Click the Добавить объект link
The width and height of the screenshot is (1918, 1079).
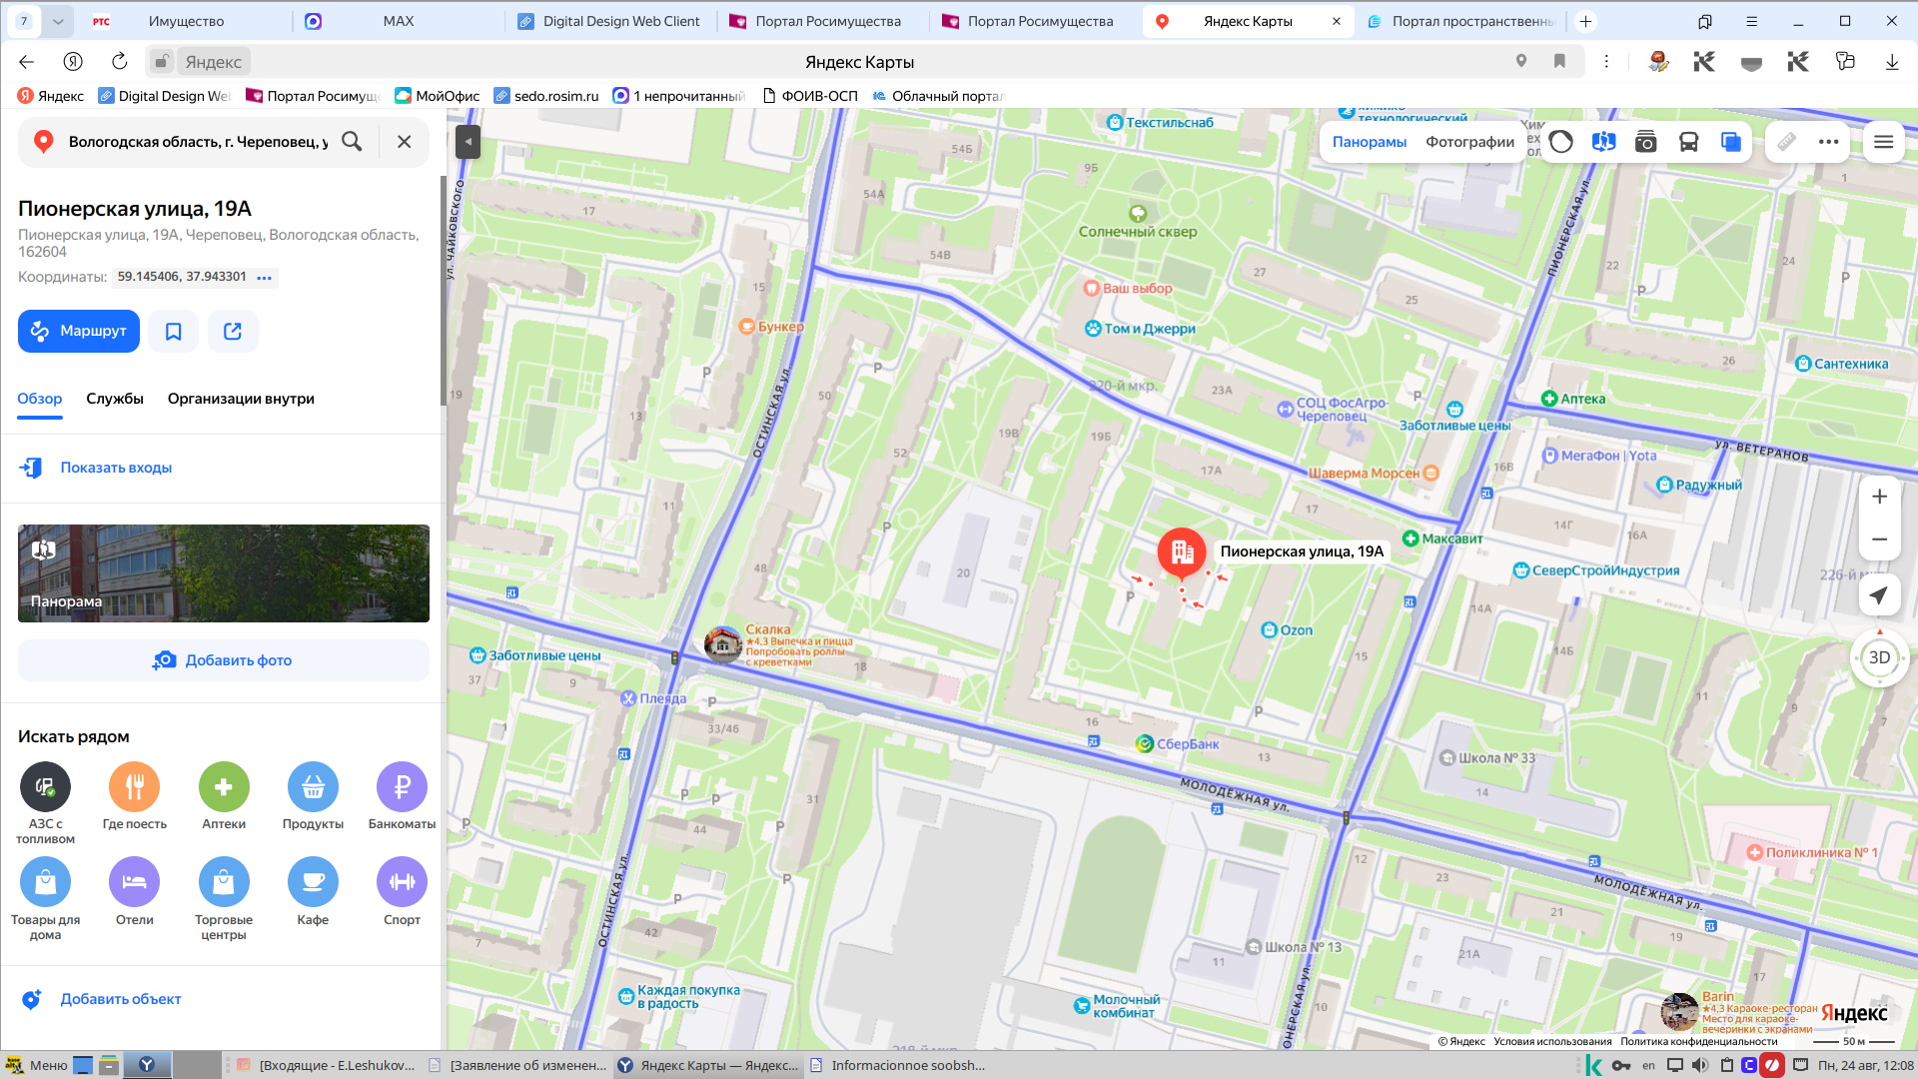coord(121,999)
